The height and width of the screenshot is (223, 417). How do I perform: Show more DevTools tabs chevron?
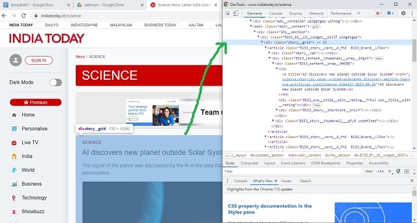(359, 13)
